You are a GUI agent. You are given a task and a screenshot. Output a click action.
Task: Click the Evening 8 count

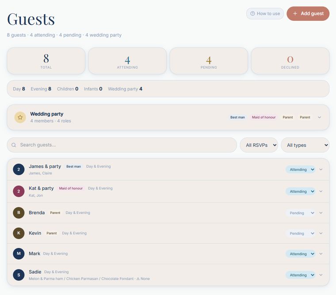coord(41,89)
